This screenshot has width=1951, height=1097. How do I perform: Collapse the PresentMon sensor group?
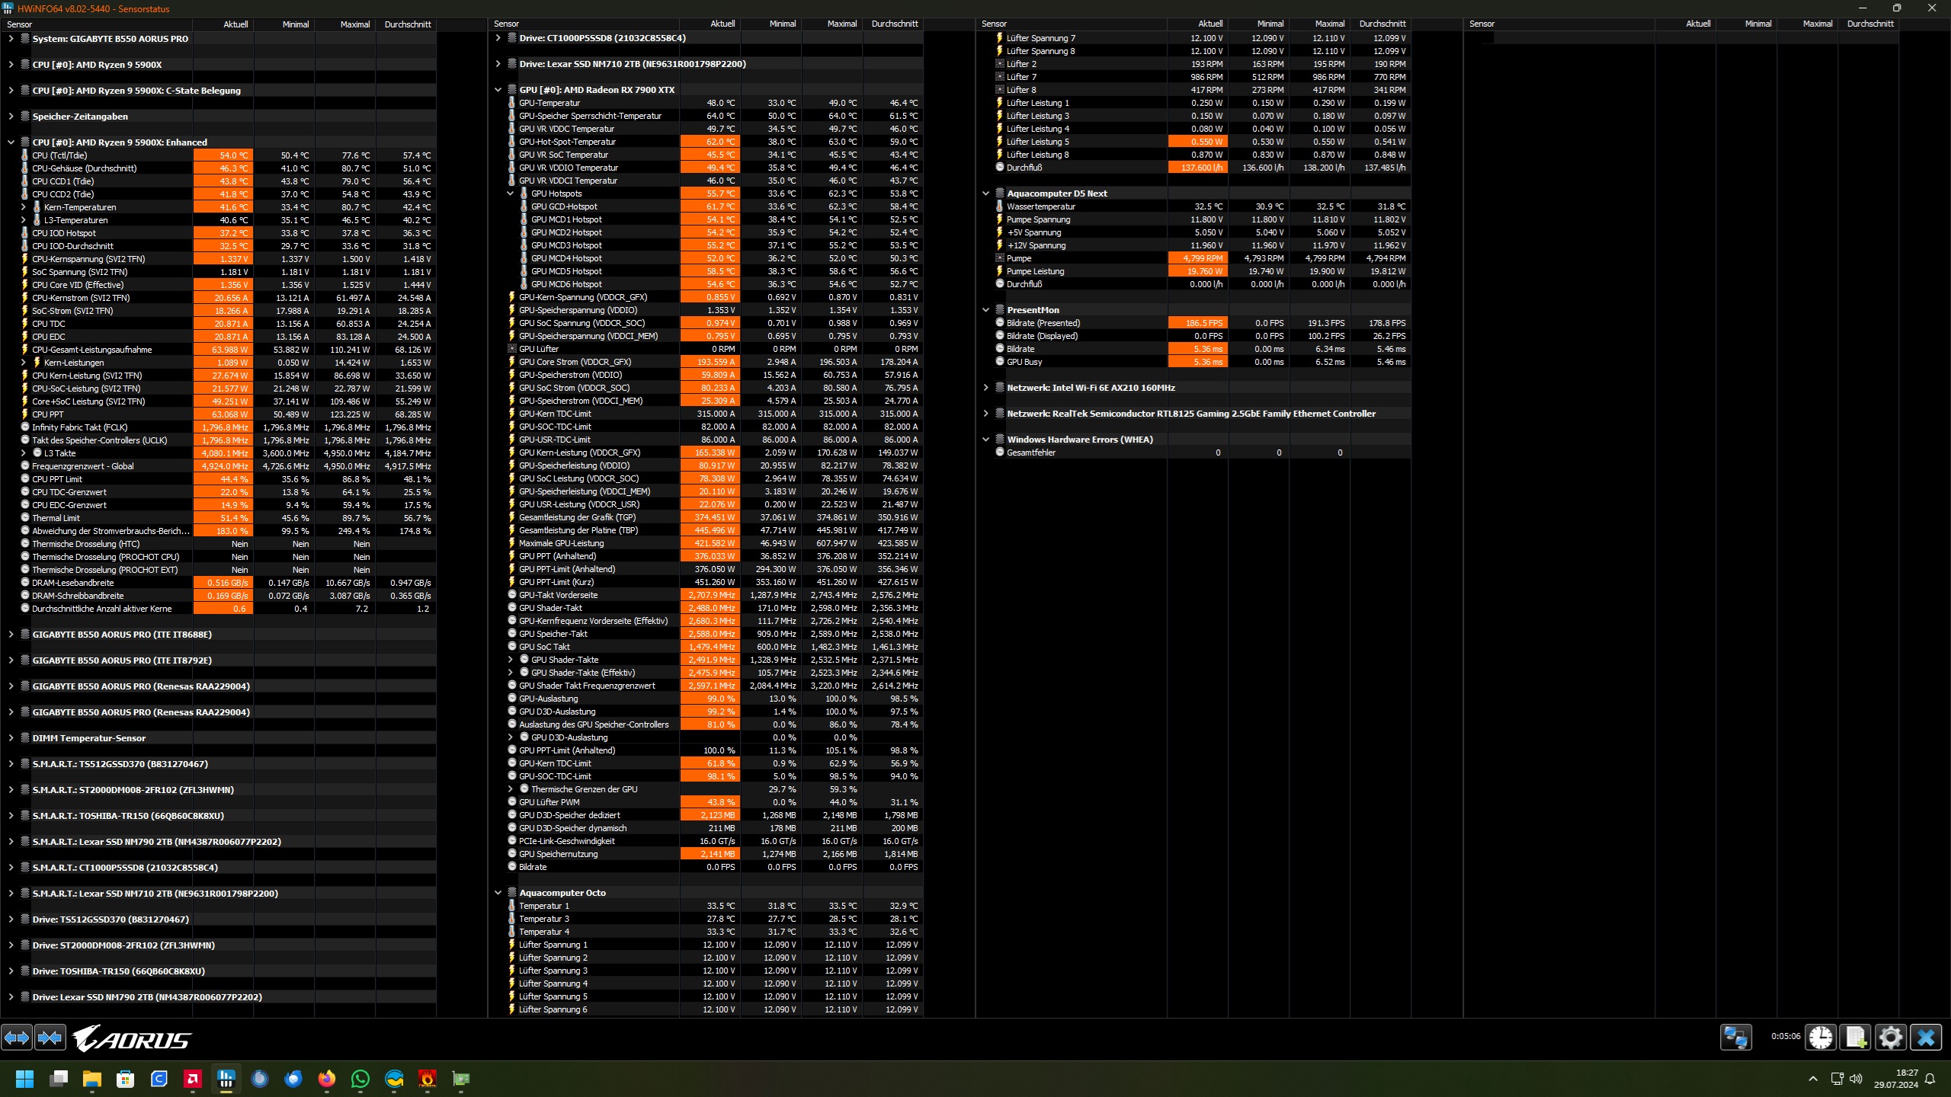985,310
